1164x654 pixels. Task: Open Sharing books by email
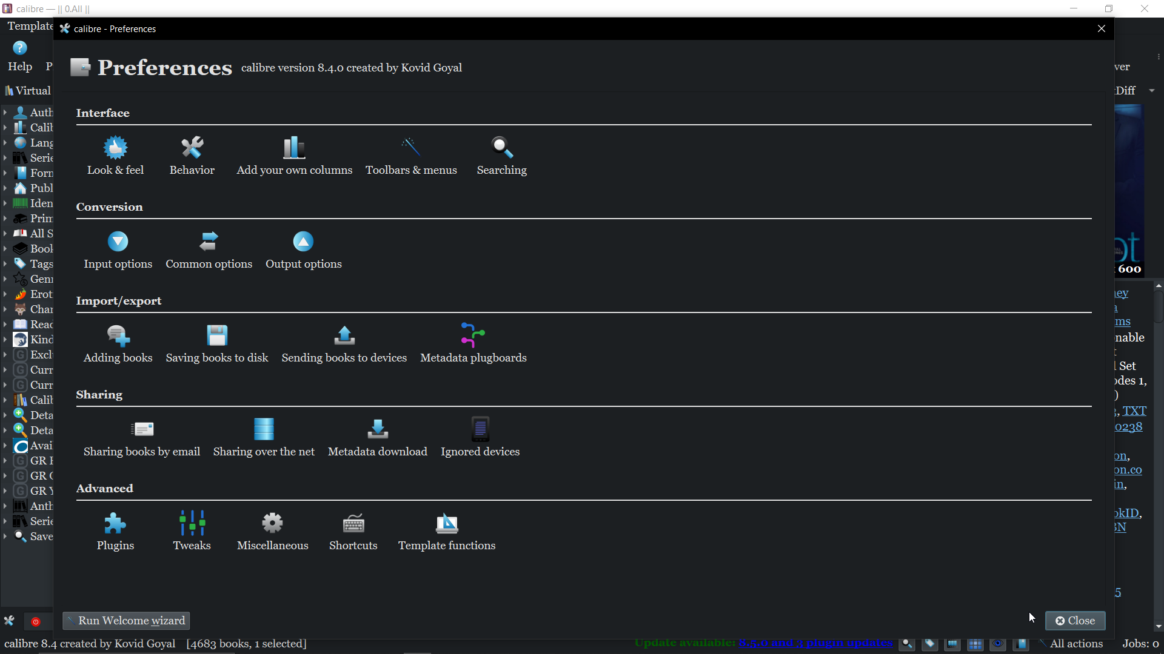[142, 438]
